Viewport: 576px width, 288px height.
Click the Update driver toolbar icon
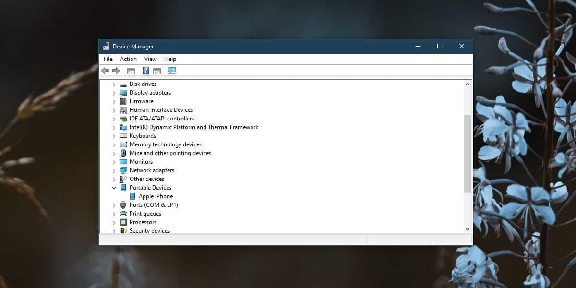[157, 71]
